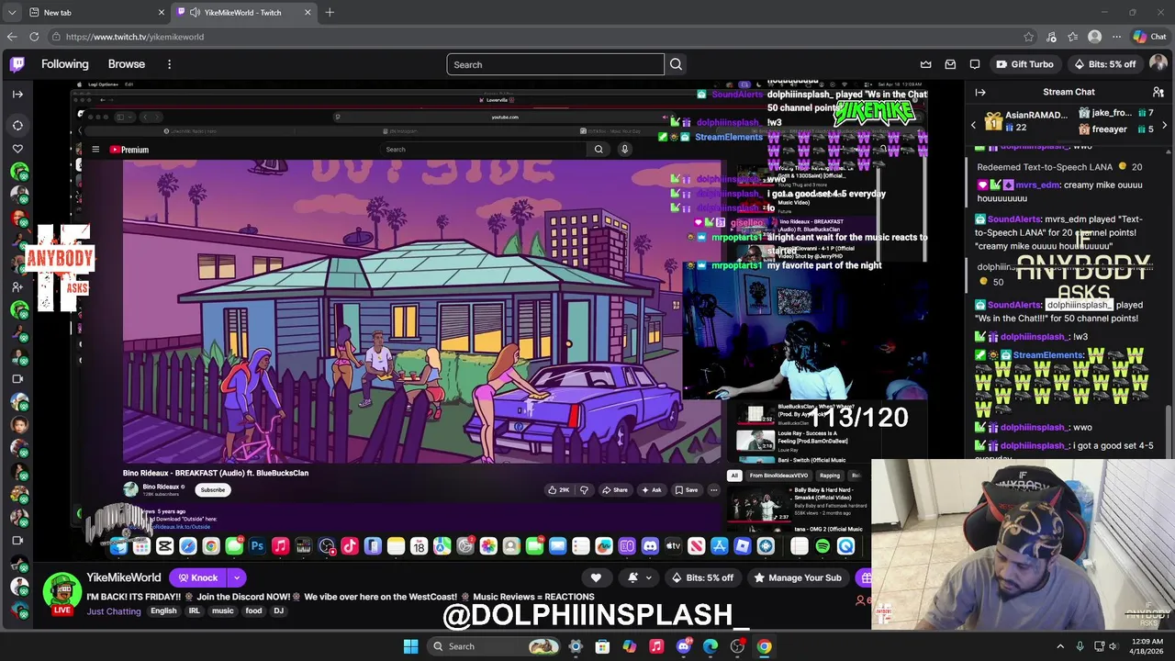The image size is (1175, 661).
Task: Click Windows taskbar search box
Action: pyautogui.click(x=493, y=646)
